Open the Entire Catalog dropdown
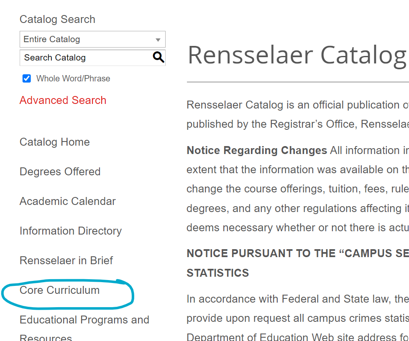This screenshot has width=409, height=341. pyautogui.click(x=92, y=40)
